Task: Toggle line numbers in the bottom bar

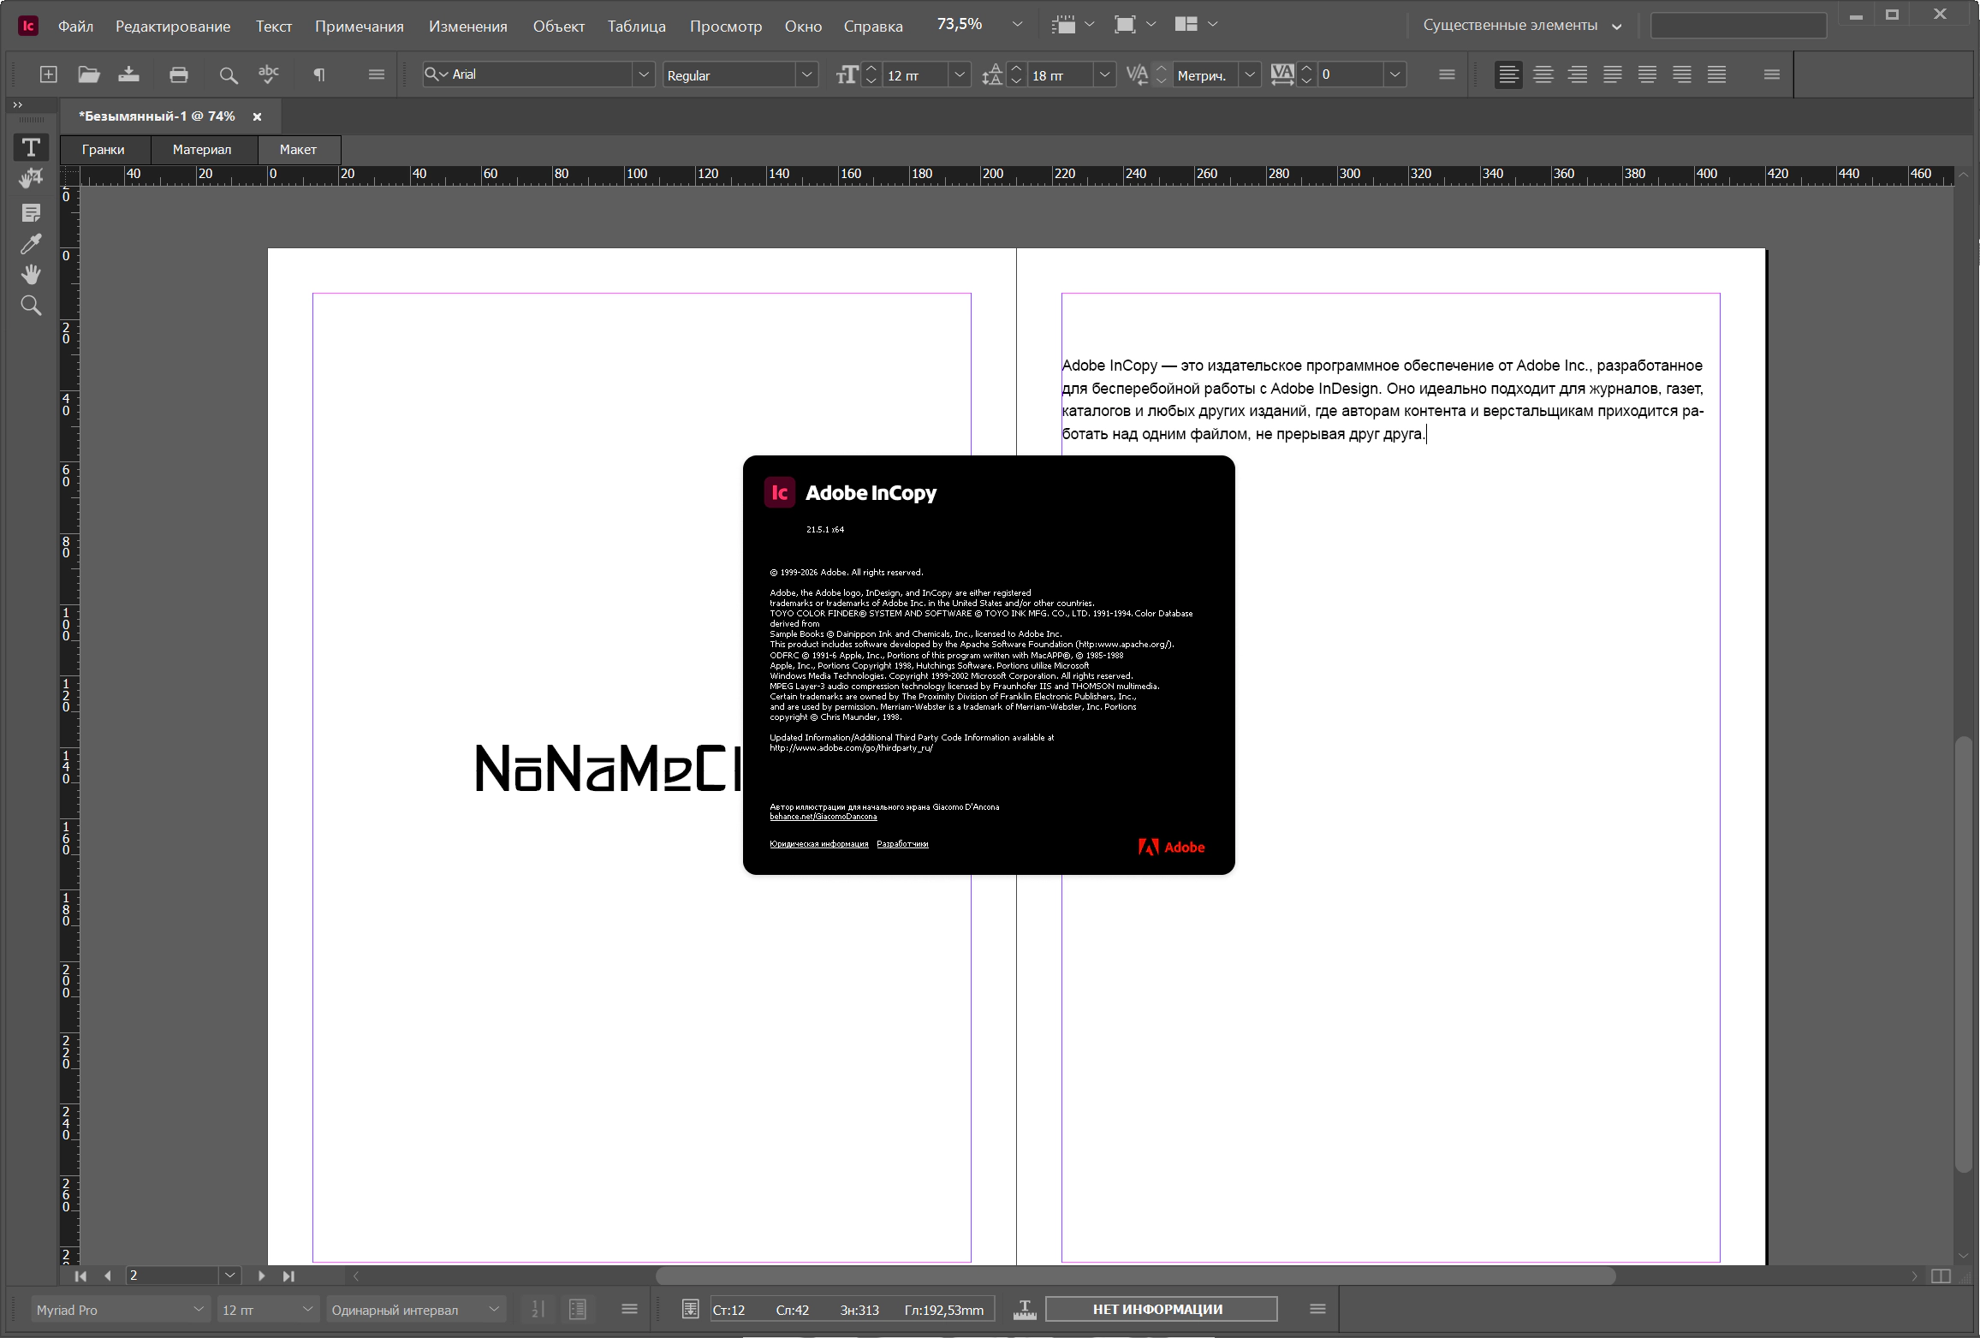Action: point(538,1309)
